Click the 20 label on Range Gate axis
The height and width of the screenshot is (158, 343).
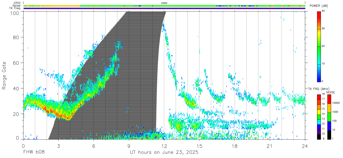click(16, 114)
